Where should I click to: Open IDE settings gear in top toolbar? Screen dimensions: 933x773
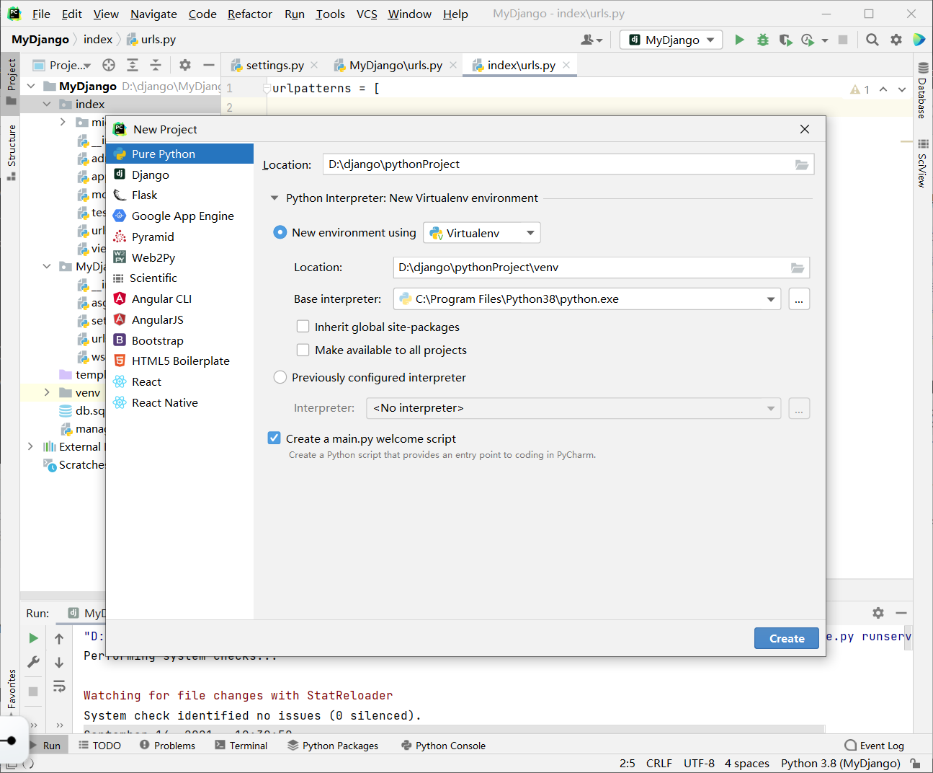pos(896,40)
